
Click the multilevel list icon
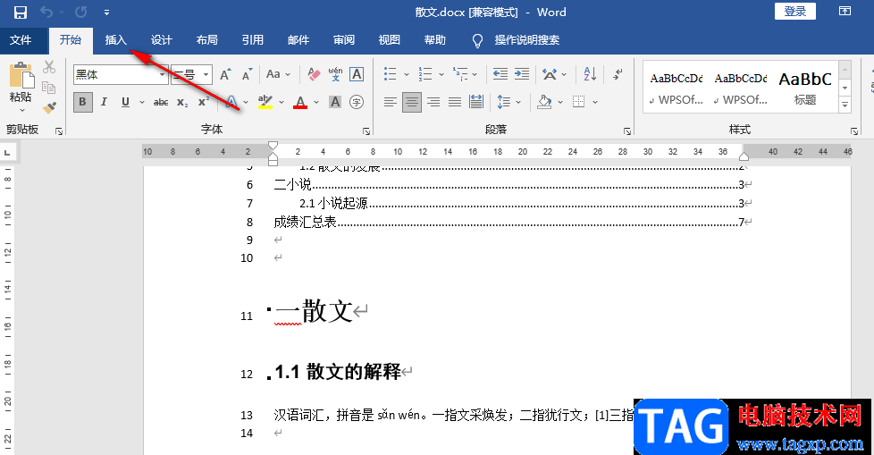460,74
